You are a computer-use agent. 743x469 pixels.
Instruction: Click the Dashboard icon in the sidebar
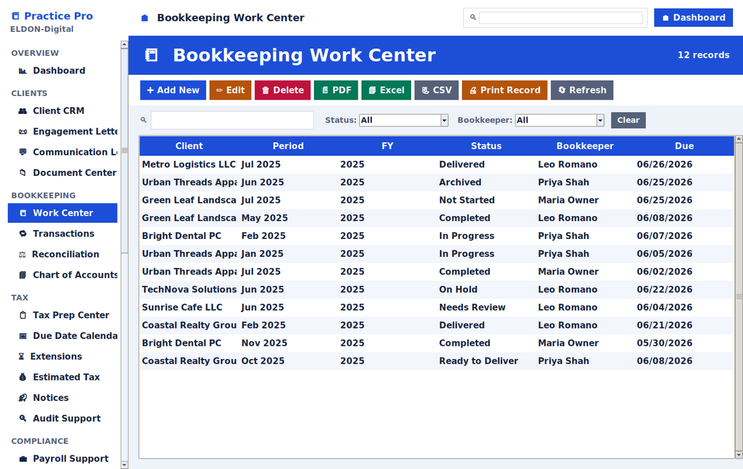point(23,71)
